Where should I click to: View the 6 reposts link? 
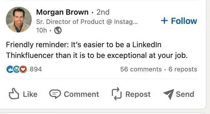click(183, 69)
